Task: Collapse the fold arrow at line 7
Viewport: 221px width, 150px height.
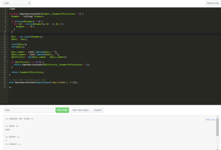Action: coord(7,24)
